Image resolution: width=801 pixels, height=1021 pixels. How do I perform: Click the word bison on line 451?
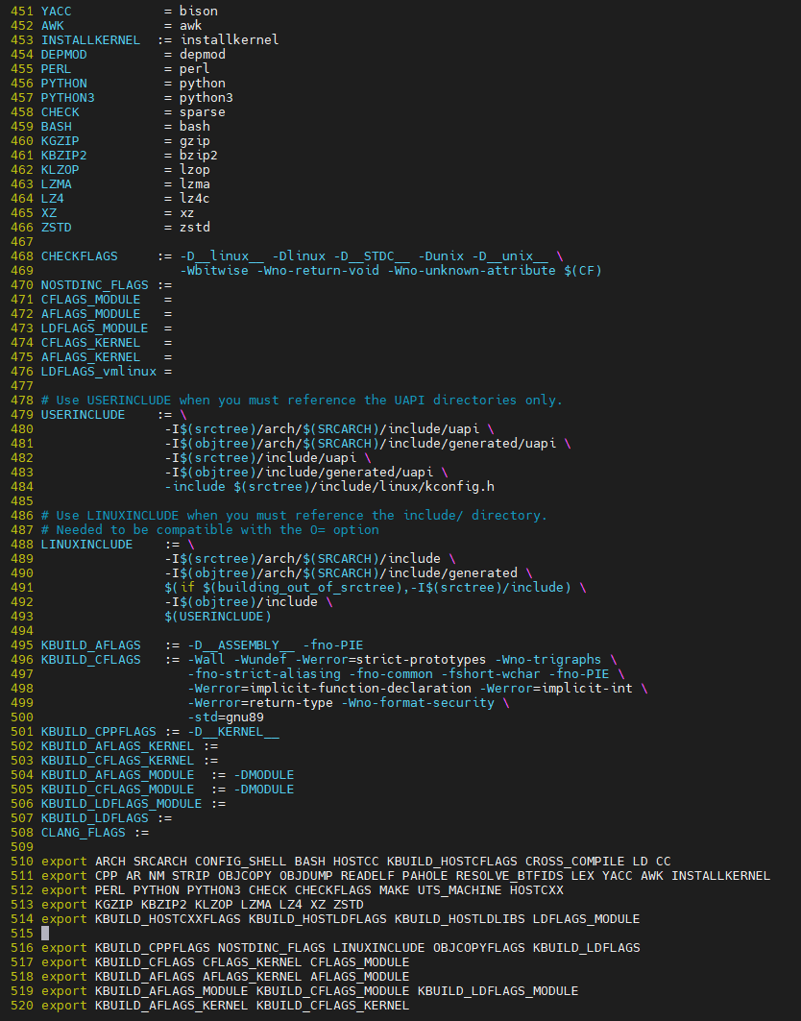(199, 12)
